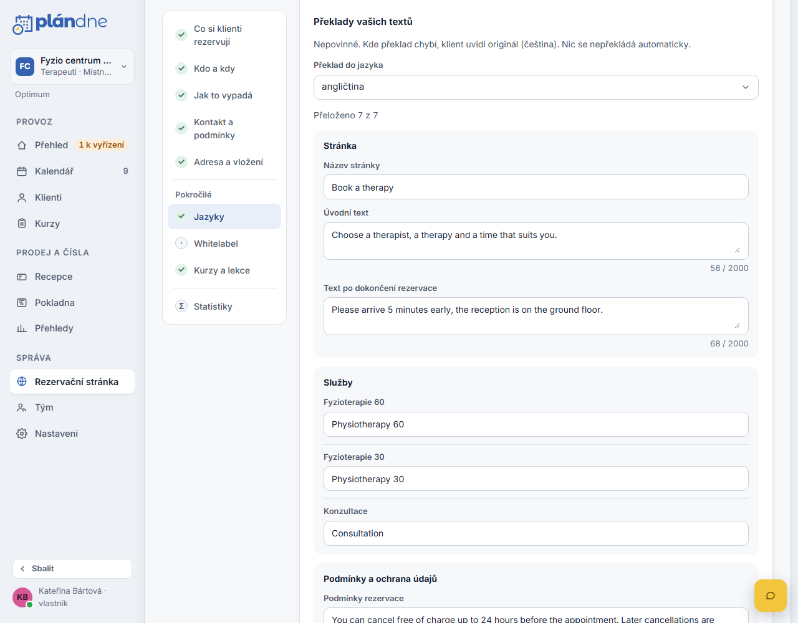Click the Přehledy bar chart icon

pos(22,328)
